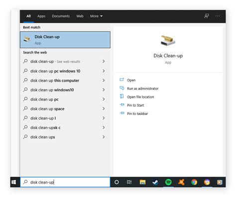Select web suggestion 'disk clean-up l'
Viewport: 236px width, 197px height.
65,118
